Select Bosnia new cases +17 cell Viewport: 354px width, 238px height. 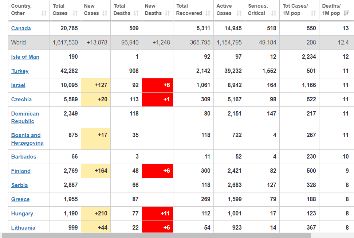click(x=96, y=139)
